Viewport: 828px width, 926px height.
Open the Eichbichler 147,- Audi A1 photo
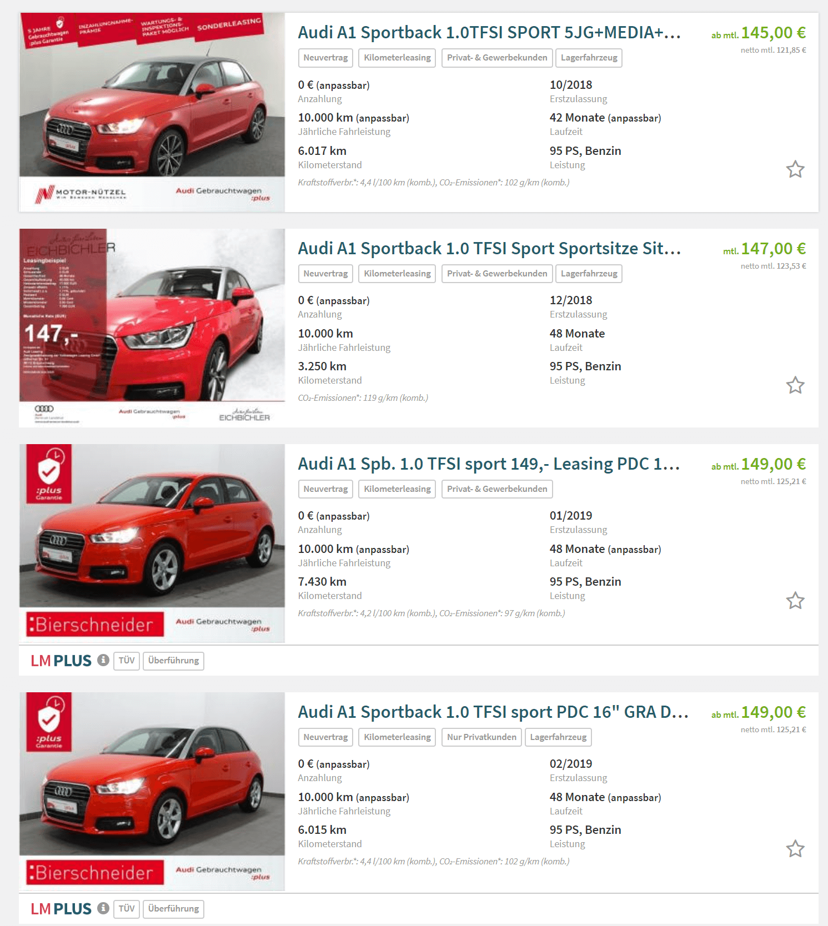click(152, 328)
